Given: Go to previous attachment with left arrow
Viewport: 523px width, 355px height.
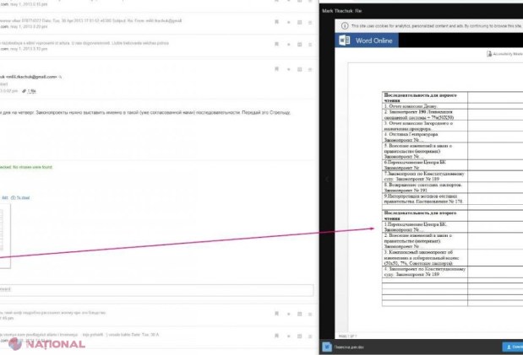Looking at the screenshot, I should [x=327, y=180].
